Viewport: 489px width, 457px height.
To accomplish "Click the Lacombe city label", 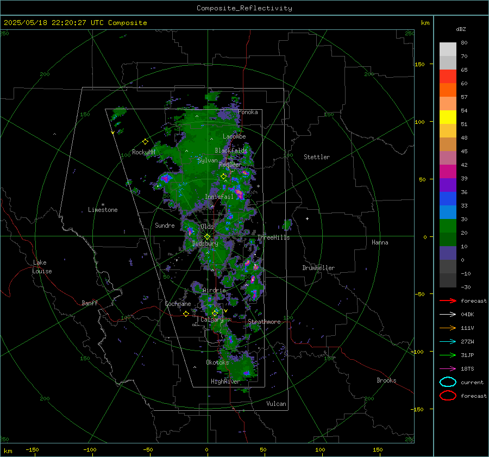I will coord(234,136).
